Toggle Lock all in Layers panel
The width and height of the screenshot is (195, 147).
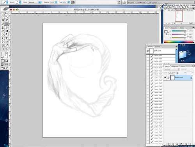click(177, 73)
